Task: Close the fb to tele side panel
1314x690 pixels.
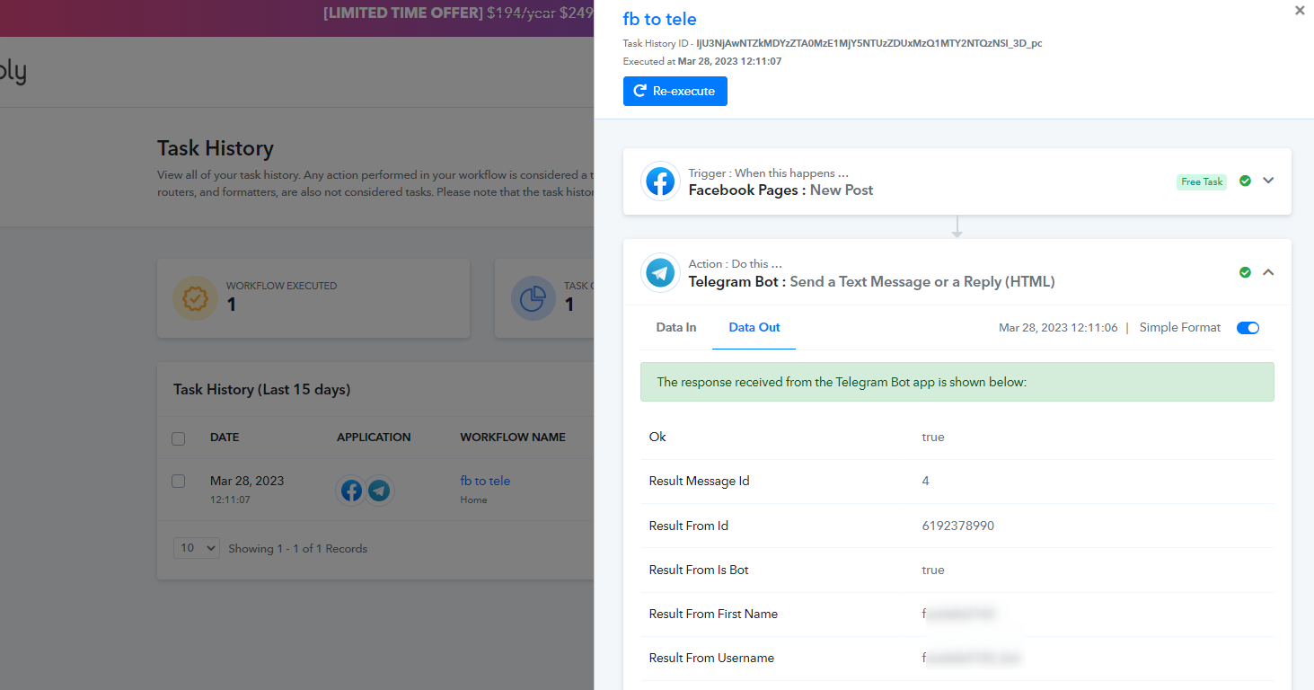Action: [x=1300, y=11]
